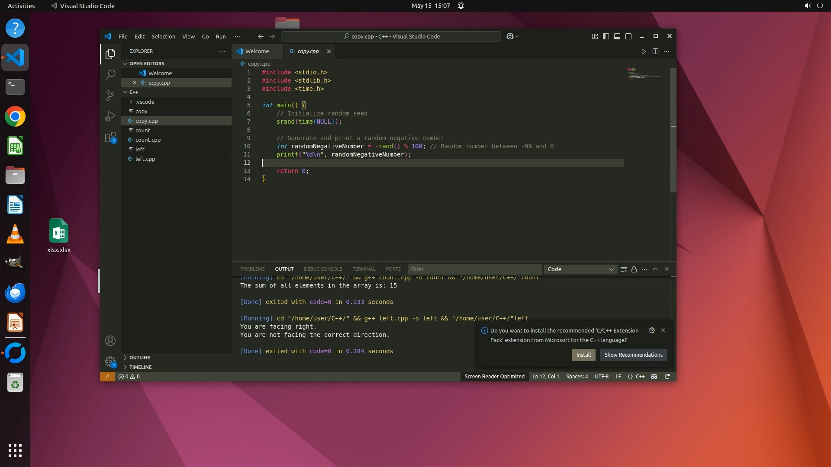This screenshot has height=467, width=831.
Task: Click the Split Editor Right icon
Action: click(x=655, y=51)
